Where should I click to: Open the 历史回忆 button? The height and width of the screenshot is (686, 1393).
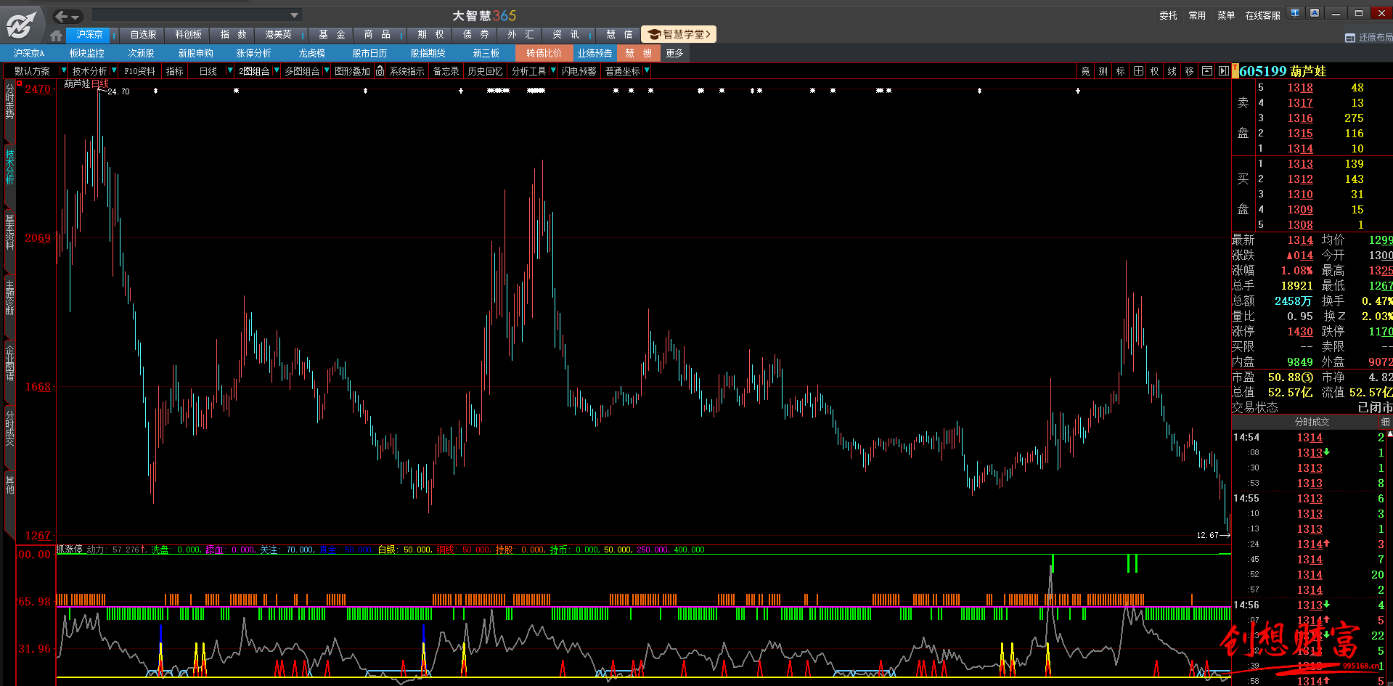pyautogui.click(x=485, y=71)
